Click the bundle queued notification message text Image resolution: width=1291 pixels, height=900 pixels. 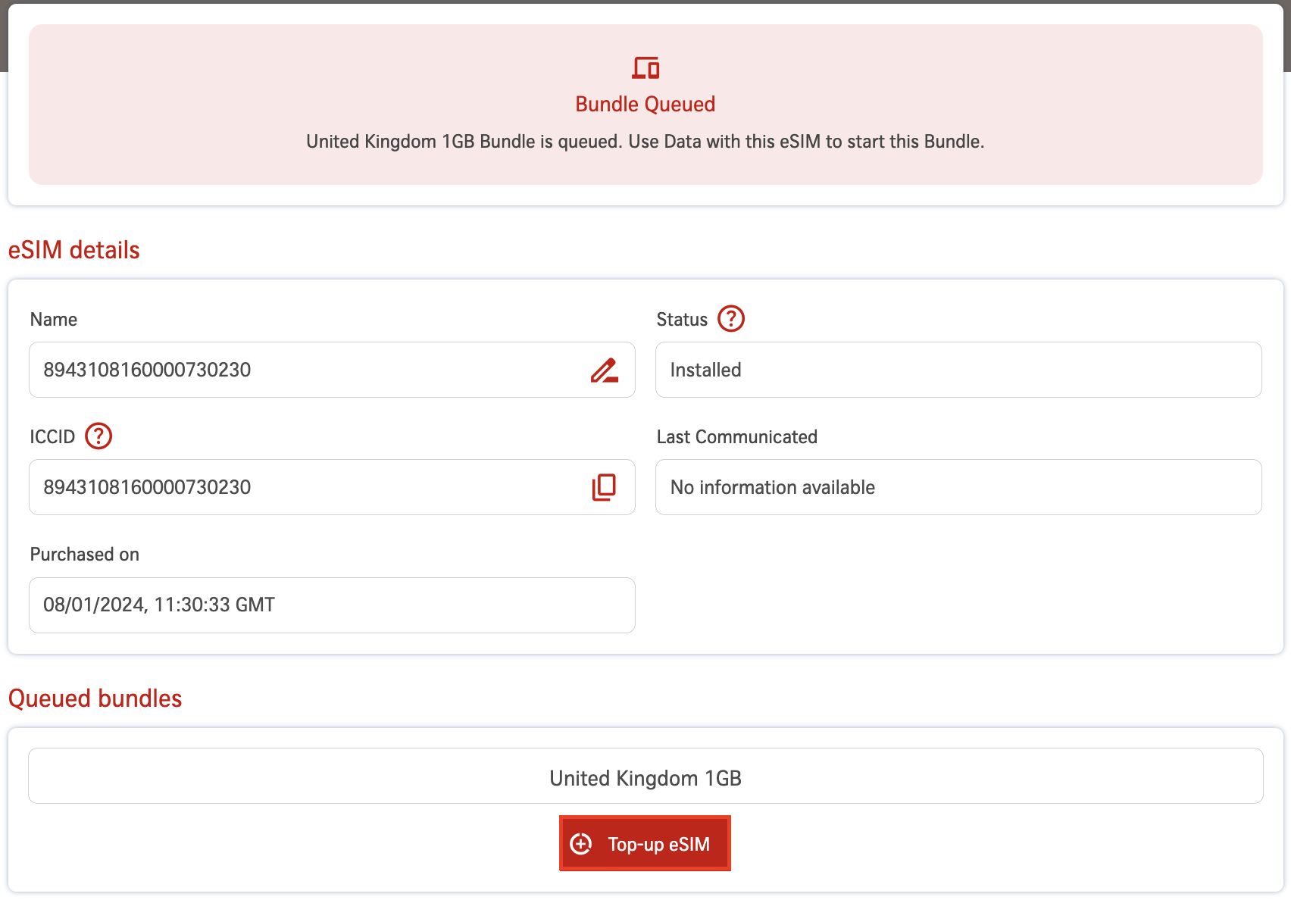click(645, 142)
